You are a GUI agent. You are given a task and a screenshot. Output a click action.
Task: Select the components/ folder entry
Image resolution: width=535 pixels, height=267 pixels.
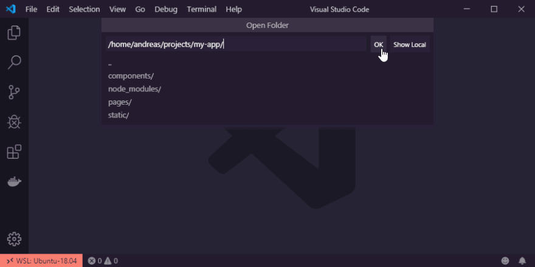pos(267,76)
